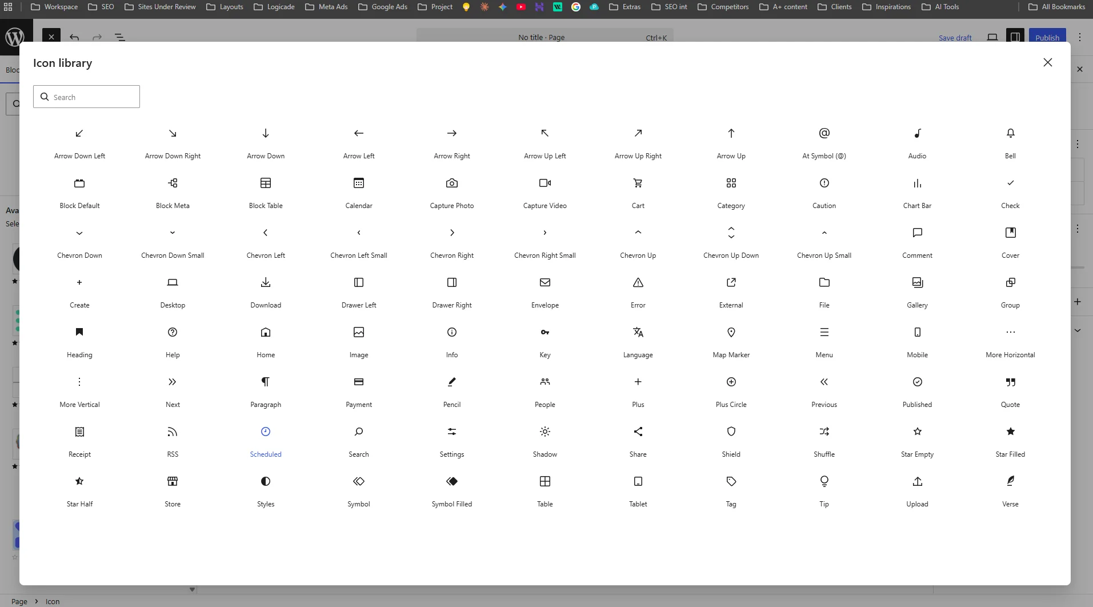Screen dimensions: 1093x607
Task: Choose the Bell icon
Action: (1010, 133)
